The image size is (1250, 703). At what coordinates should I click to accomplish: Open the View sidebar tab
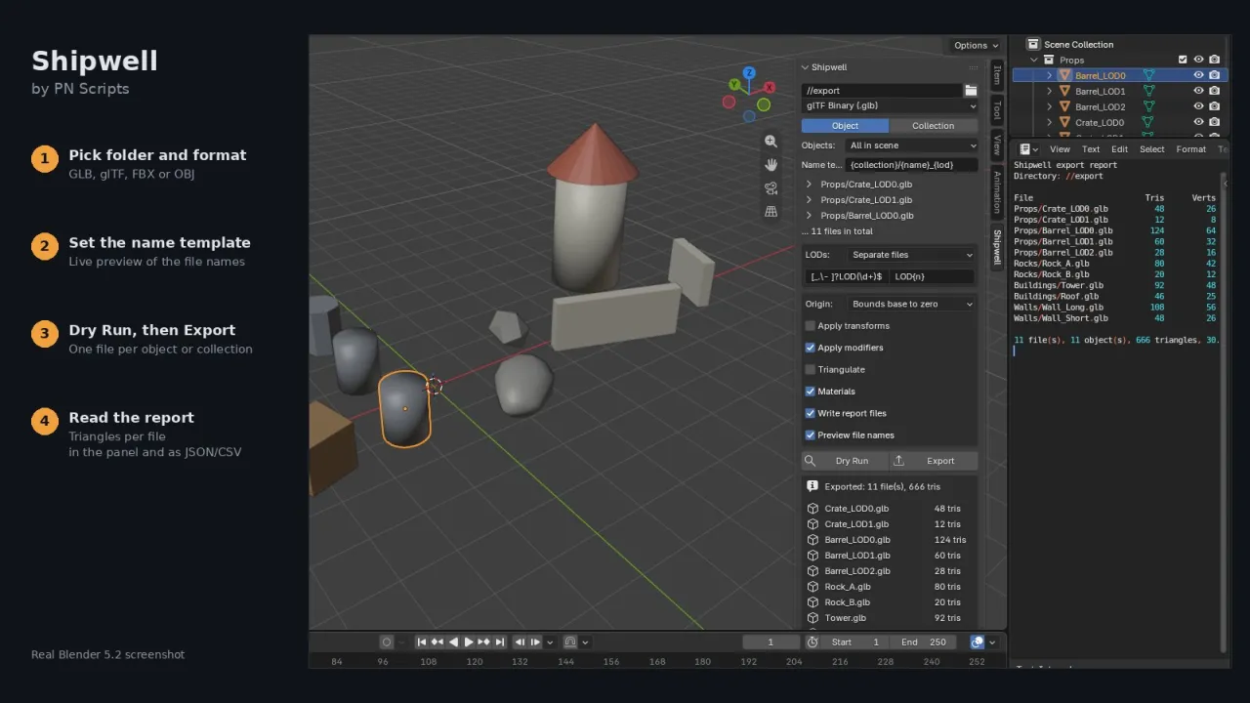pos(997,145)
